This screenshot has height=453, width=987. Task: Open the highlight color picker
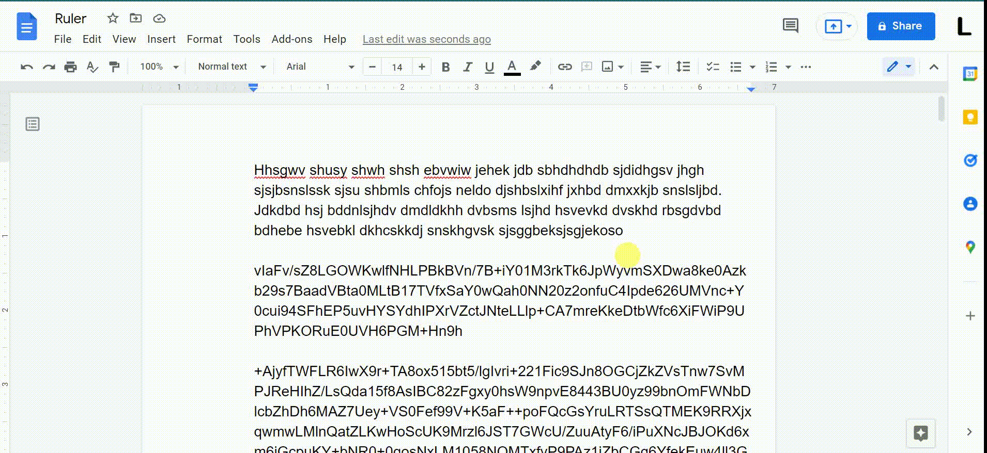tap(535, 67)
